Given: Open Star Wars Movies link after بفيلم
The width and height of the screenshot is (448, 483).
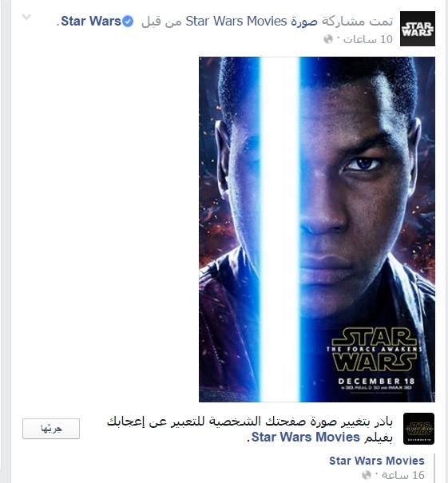Looking at the screenshot, I should 306,437.
